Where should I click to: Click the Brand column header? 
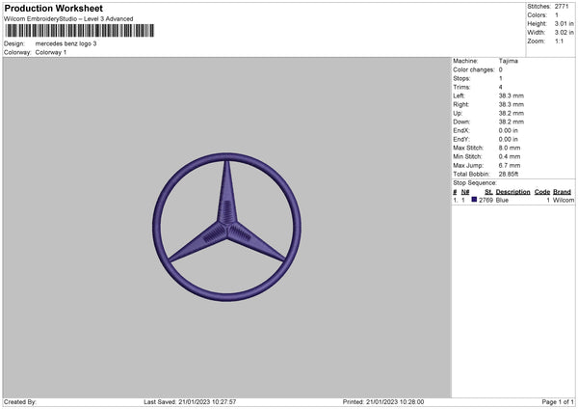[x=563, y=192]
